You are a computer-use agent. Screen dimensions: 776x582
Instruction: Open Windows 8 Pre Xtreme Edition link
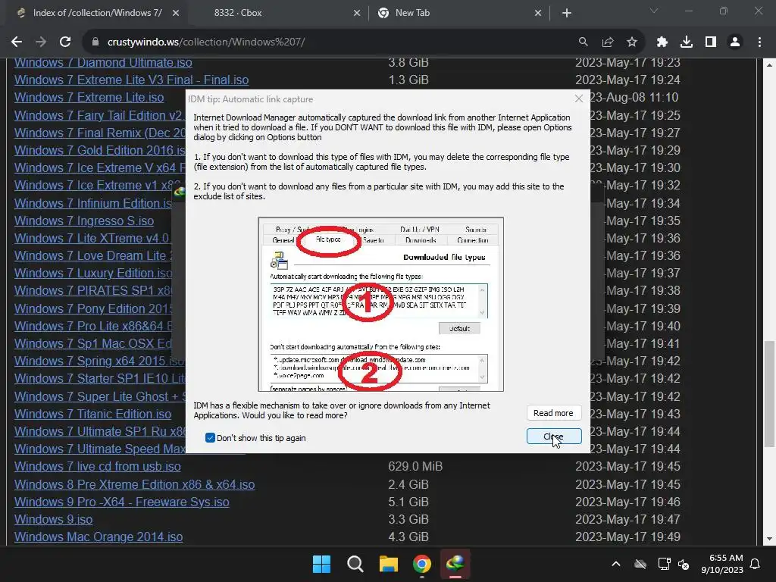tap(135, 484)
